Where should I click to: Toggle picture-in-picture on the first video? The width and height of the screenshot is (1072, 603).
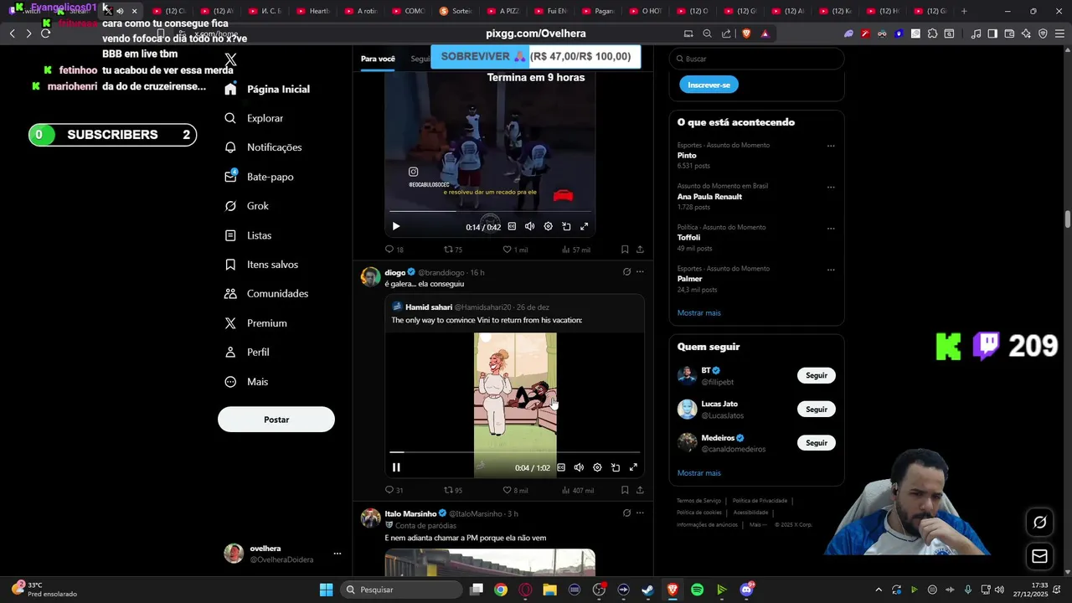[x=566, y=226]
